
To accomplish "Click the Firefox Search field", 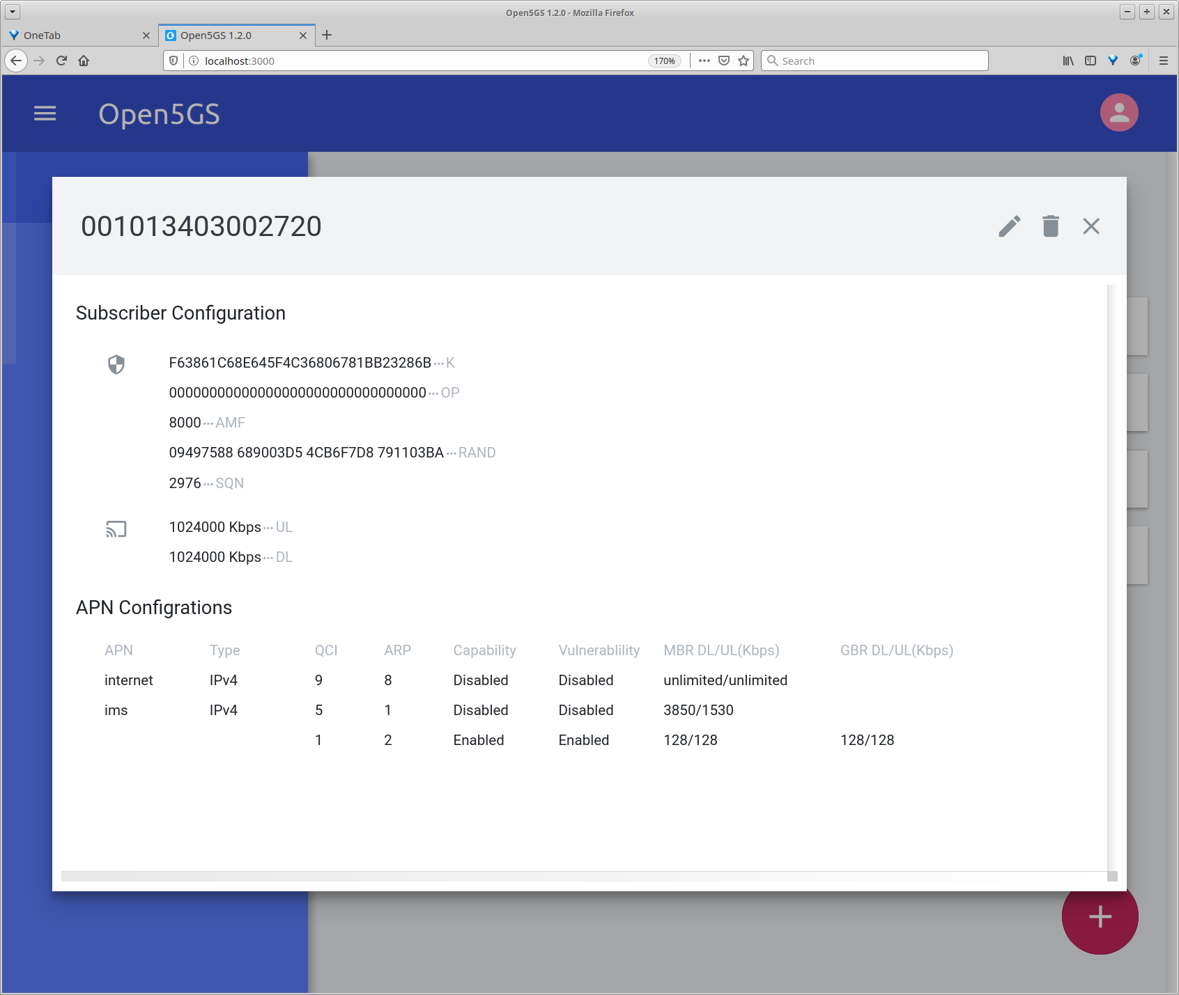I will click(874, 61).
